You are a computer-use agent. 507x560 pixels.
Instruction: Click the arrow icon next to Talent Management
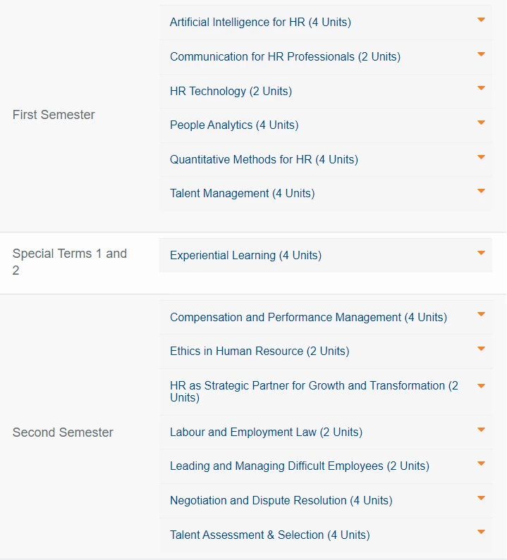481,191
